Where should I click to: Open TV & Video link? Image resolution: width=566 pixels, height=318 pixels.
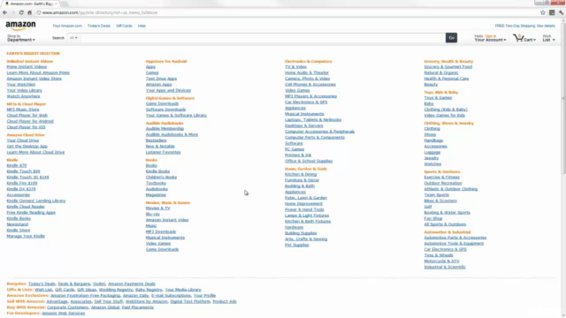[x=295, y=67]
